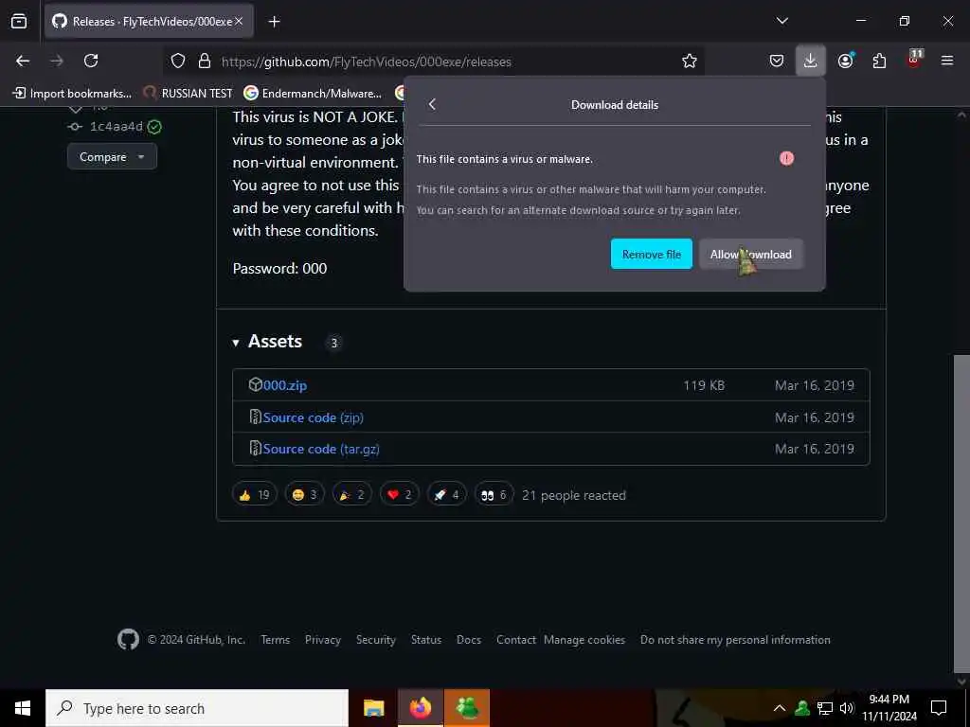The height and width of the screenshot is (727, 970).
Task: Open the Terms footer link
Action: [x=276, y=640]
